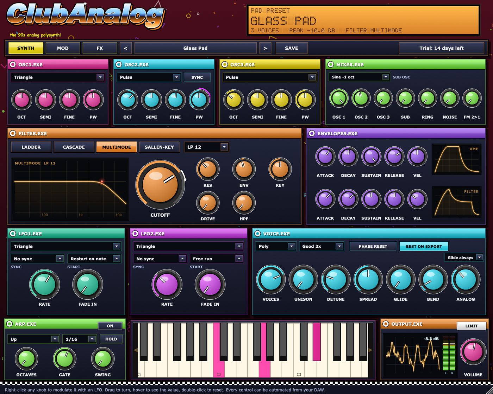This screenshot has width=493, height=394.
Task: Click the voice ANALOG knob
Action: click(466, 280)
